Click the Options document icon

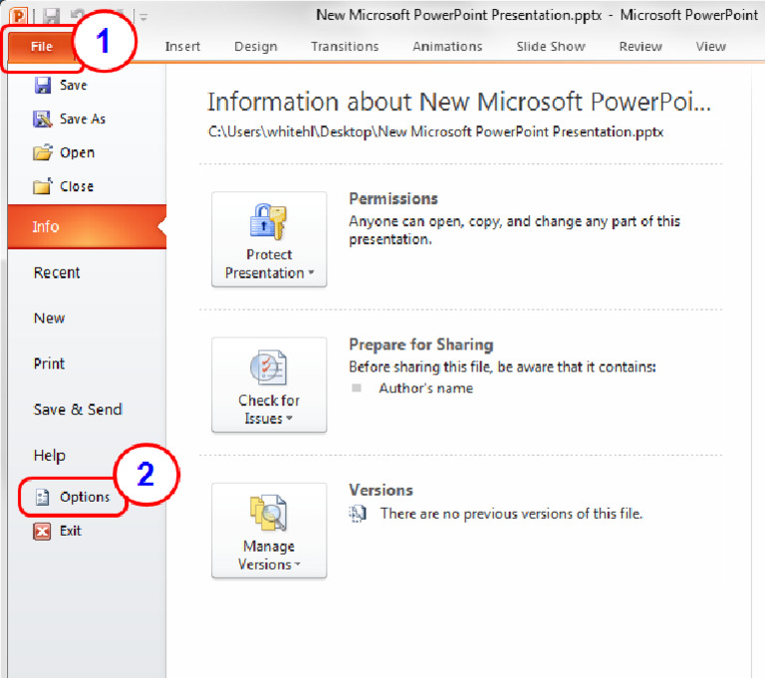point(43,497)
